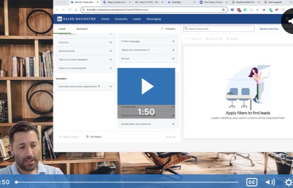
Task: Close the Spotlight tab
Action: [x=195, y=2]
